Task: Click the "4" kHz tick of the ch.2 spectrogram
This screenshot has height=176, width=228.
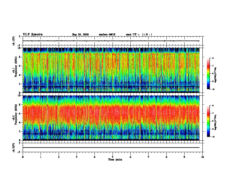Action: tap(20, 123)
